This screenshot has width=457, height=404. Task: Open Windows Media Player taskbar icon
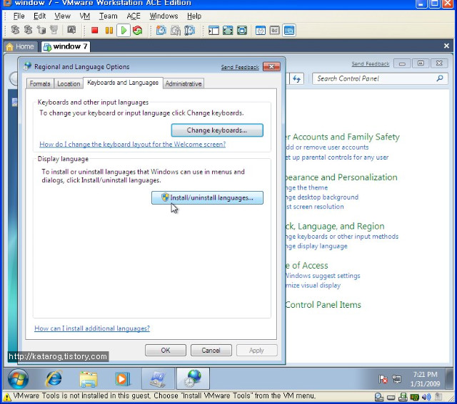point(122,378)
